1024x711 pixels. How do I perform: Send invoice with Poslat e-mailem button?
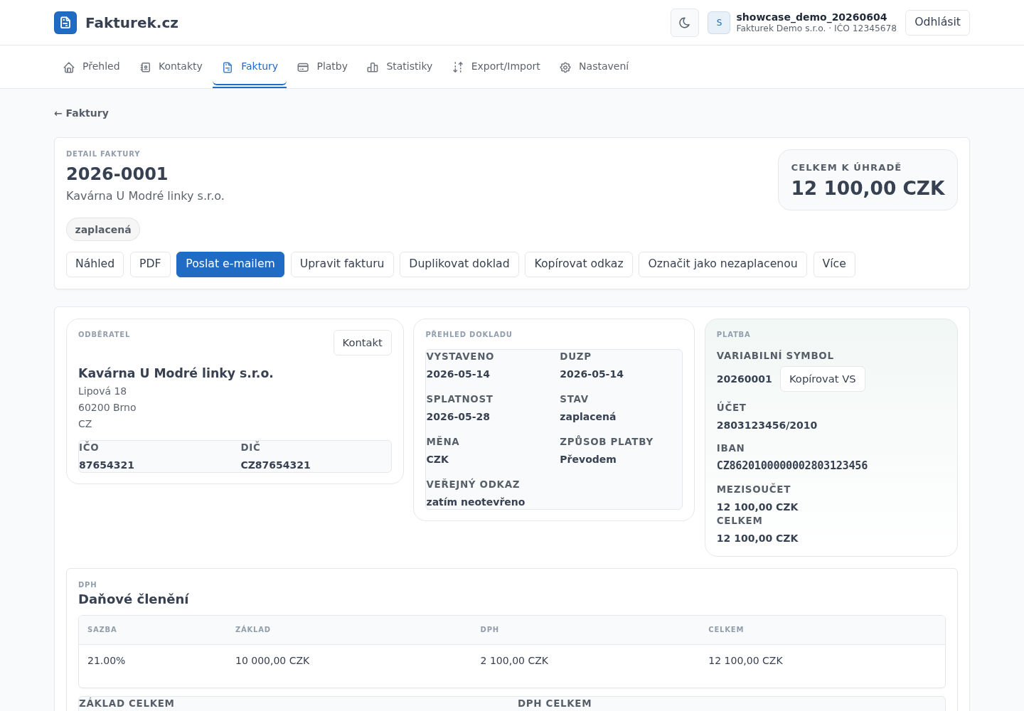tap(230, 264)
